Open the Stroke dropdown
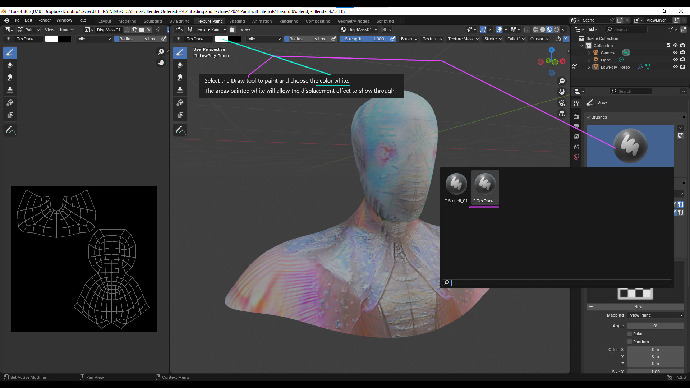The width and height of the screenshot is (690, 388). pyautogui.click(x=492, y=39)
